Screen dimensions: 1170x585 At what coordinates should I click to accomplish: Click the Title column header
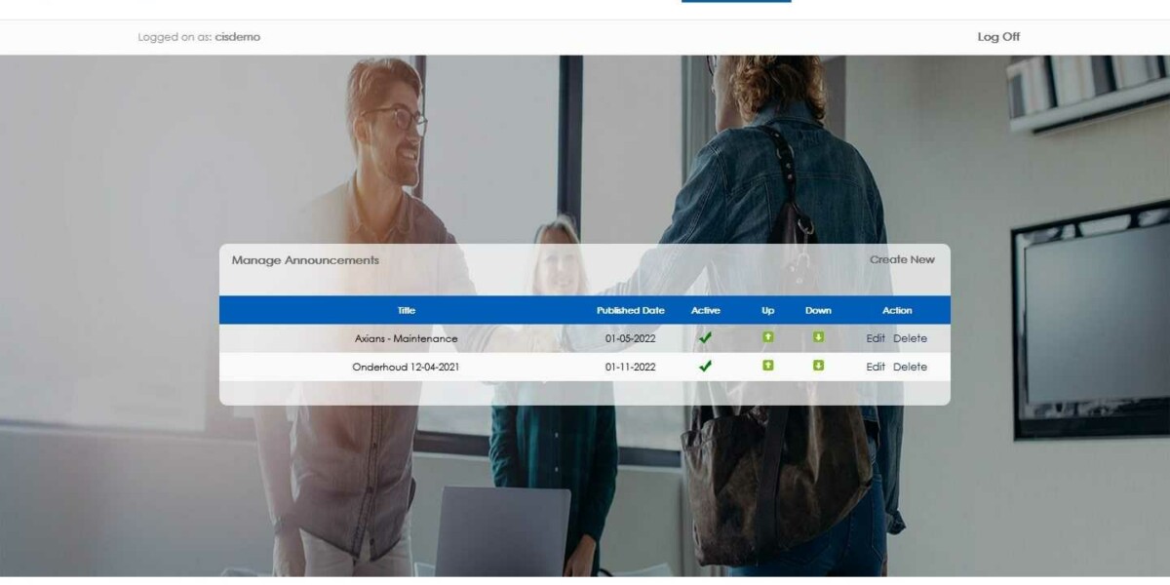407,310
